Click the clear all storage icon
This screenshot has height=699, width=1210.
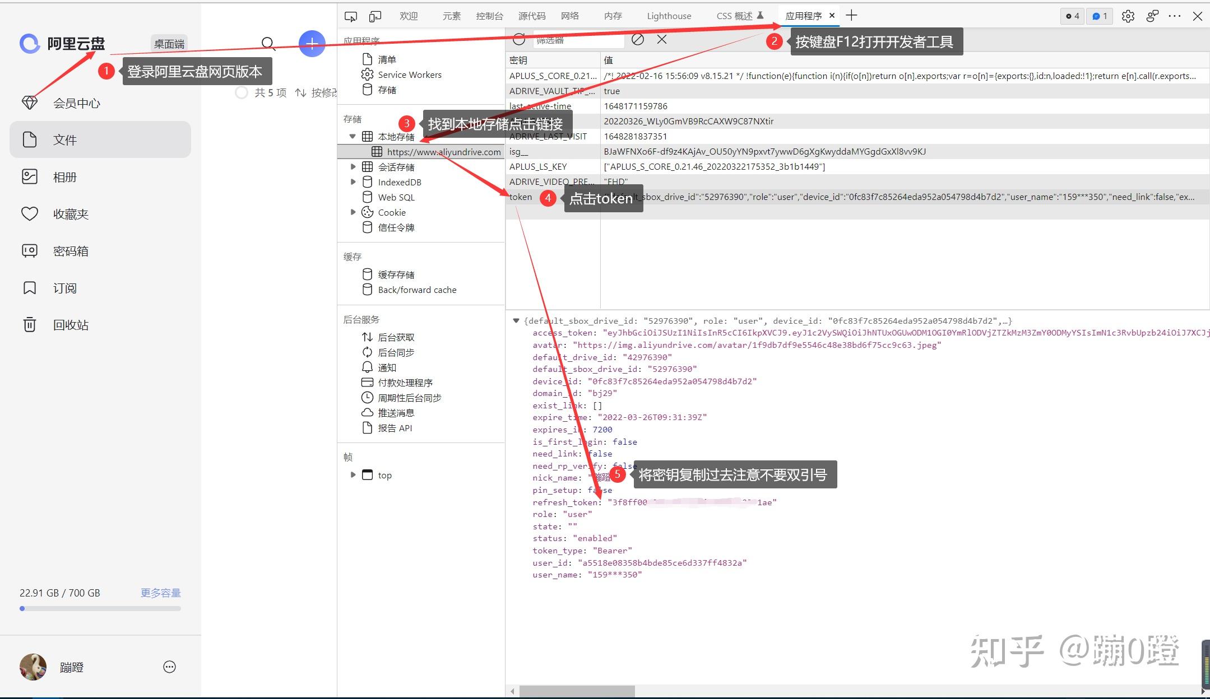pyautogui.click(x=637, y=40)
